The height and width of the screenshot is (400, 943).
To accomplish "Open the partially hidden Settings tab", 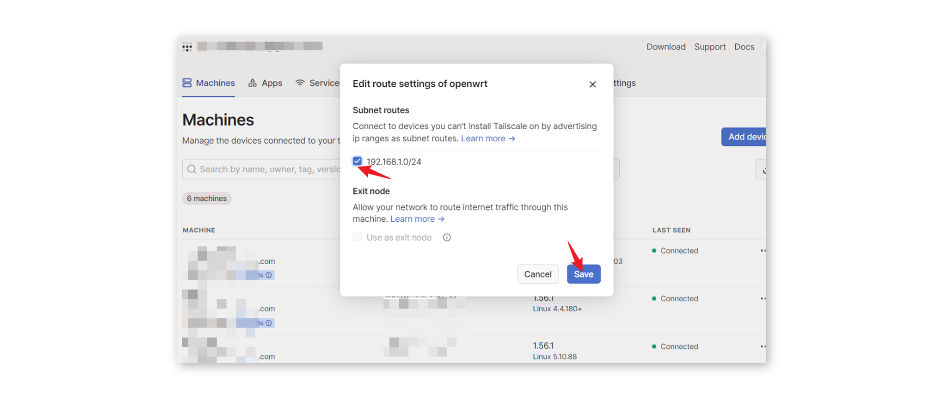I will (625, 83).
